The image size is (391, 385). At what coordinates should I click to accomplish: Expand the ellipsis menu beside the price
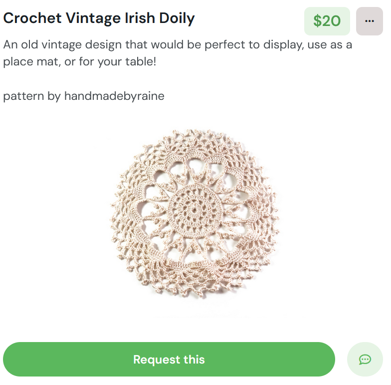point(369,21)
